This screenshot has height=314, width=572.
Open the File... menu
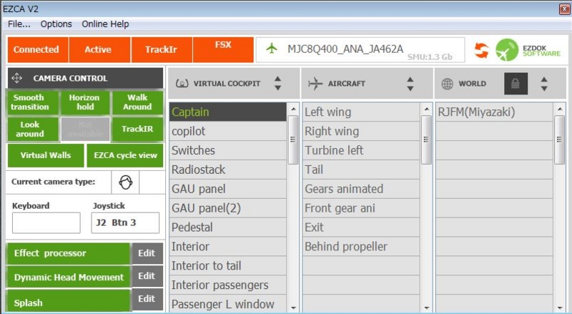pyautogui.click(x=19, y=24)
